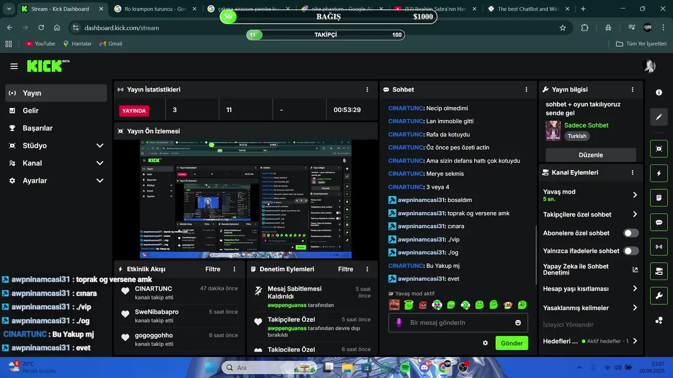Open Yavaş mod settings arrow
Viewport: 673px width, 378px height.
[x=635, y=195]
